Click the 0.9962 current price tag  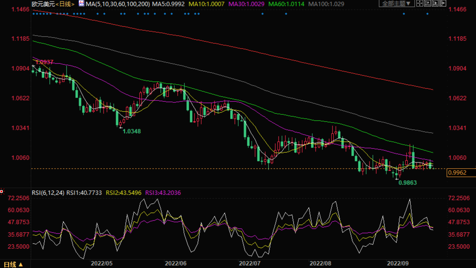(x=461, y=173)
